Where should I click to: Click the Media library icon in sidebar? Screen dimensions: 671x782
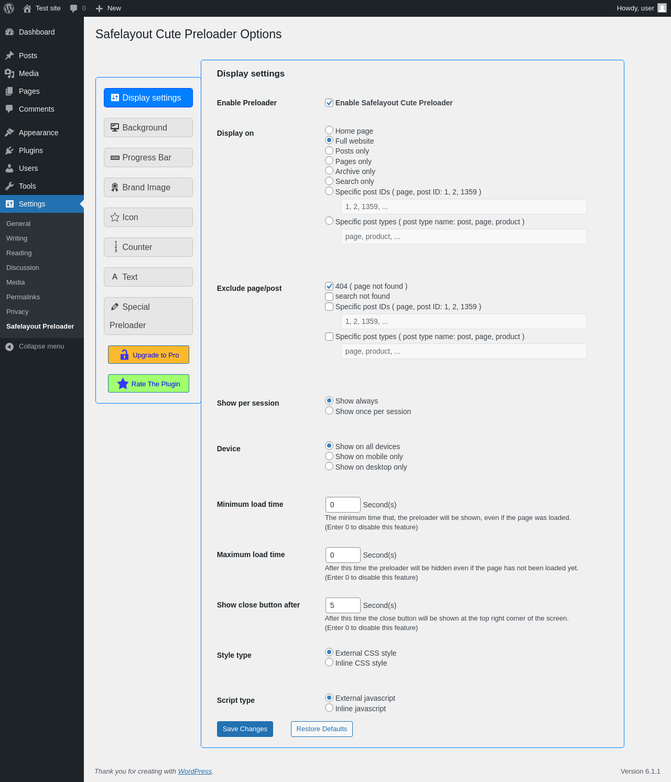point(9,73)
